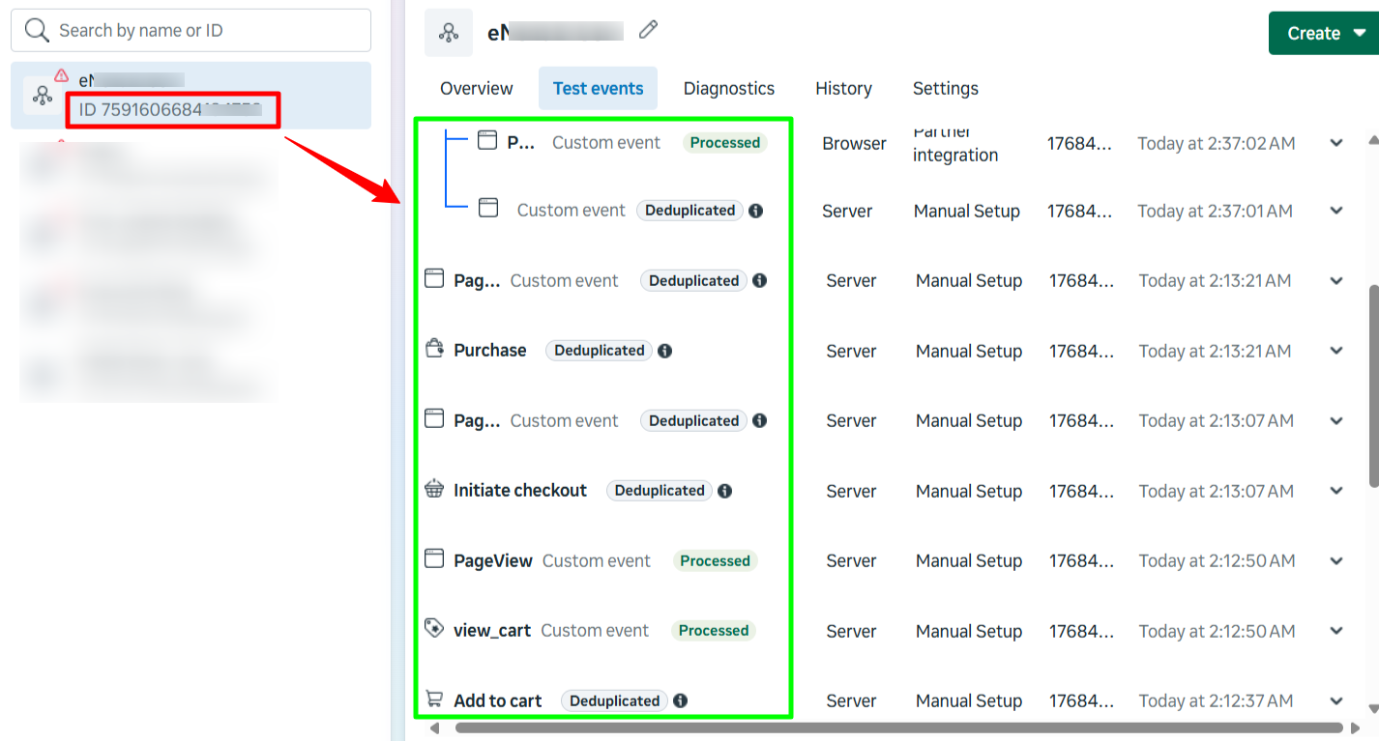Open the Diagnostics tab

pos(729,88)
